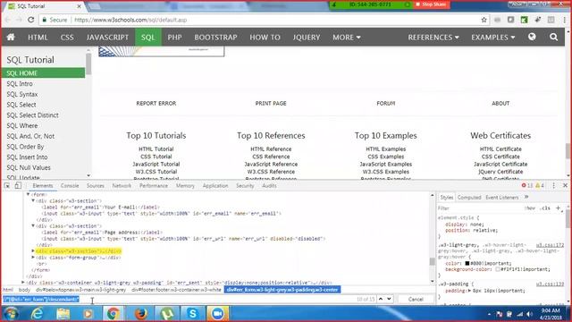The width and height of the screenshot is (572, 322).
Task: Expand the highlighted w3-section div node
Action: click(33, 250)
